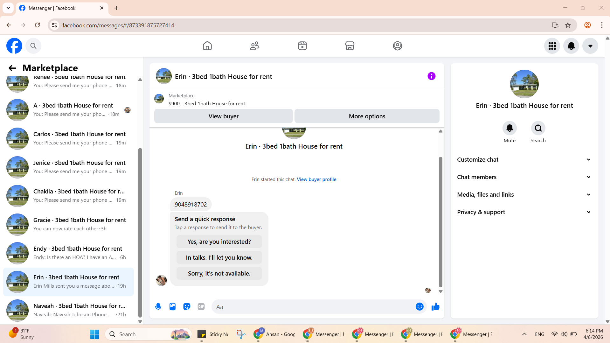Open Windows Start menu
This screenshot has width=610, height=343.
pyautogui.click(x=94, y=334)
